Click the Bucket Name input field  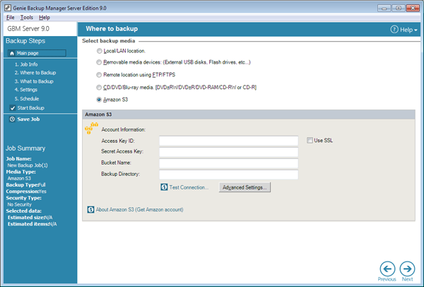229,163
